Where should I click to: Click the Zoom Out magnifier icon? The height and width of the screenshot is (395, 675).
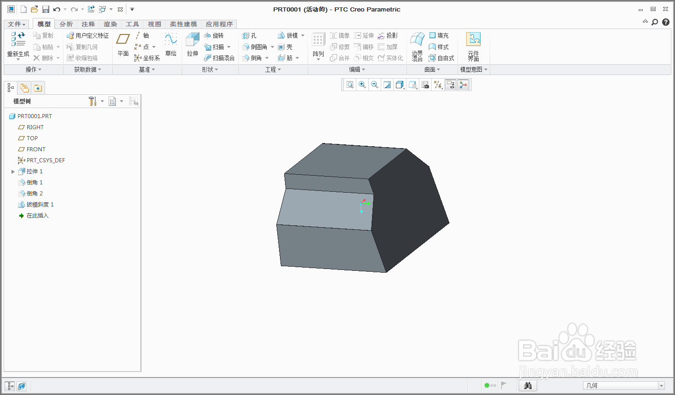375,85
